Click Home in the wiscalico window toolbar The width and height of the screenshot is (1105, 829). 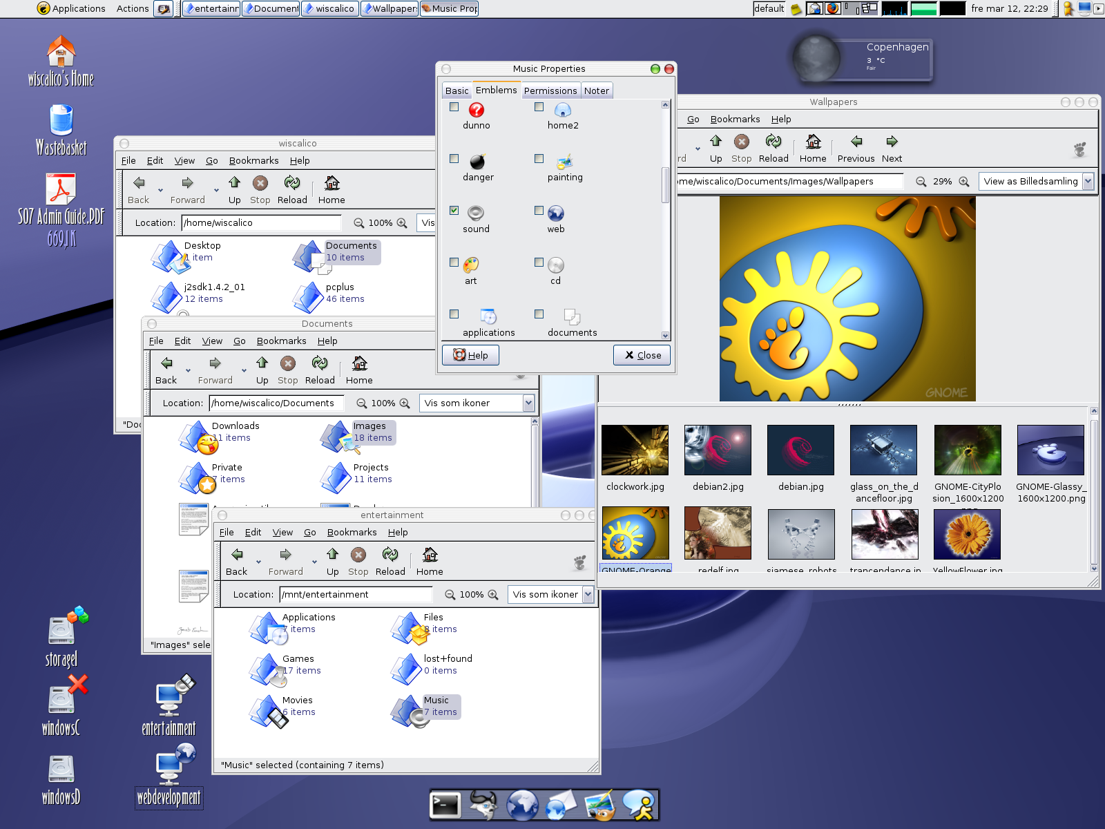(x=331, y=190)
